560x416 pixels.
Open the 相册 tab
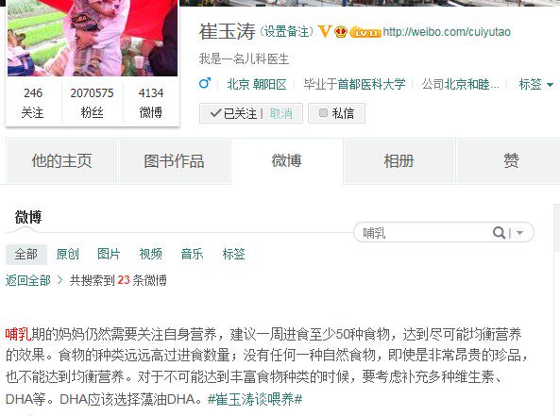399,161
